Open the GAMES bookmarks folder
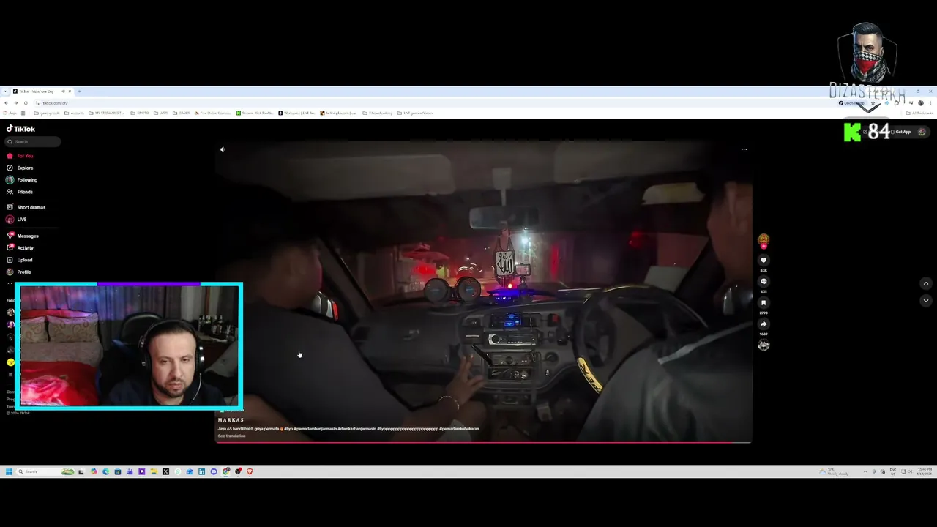 pos(182,113)
